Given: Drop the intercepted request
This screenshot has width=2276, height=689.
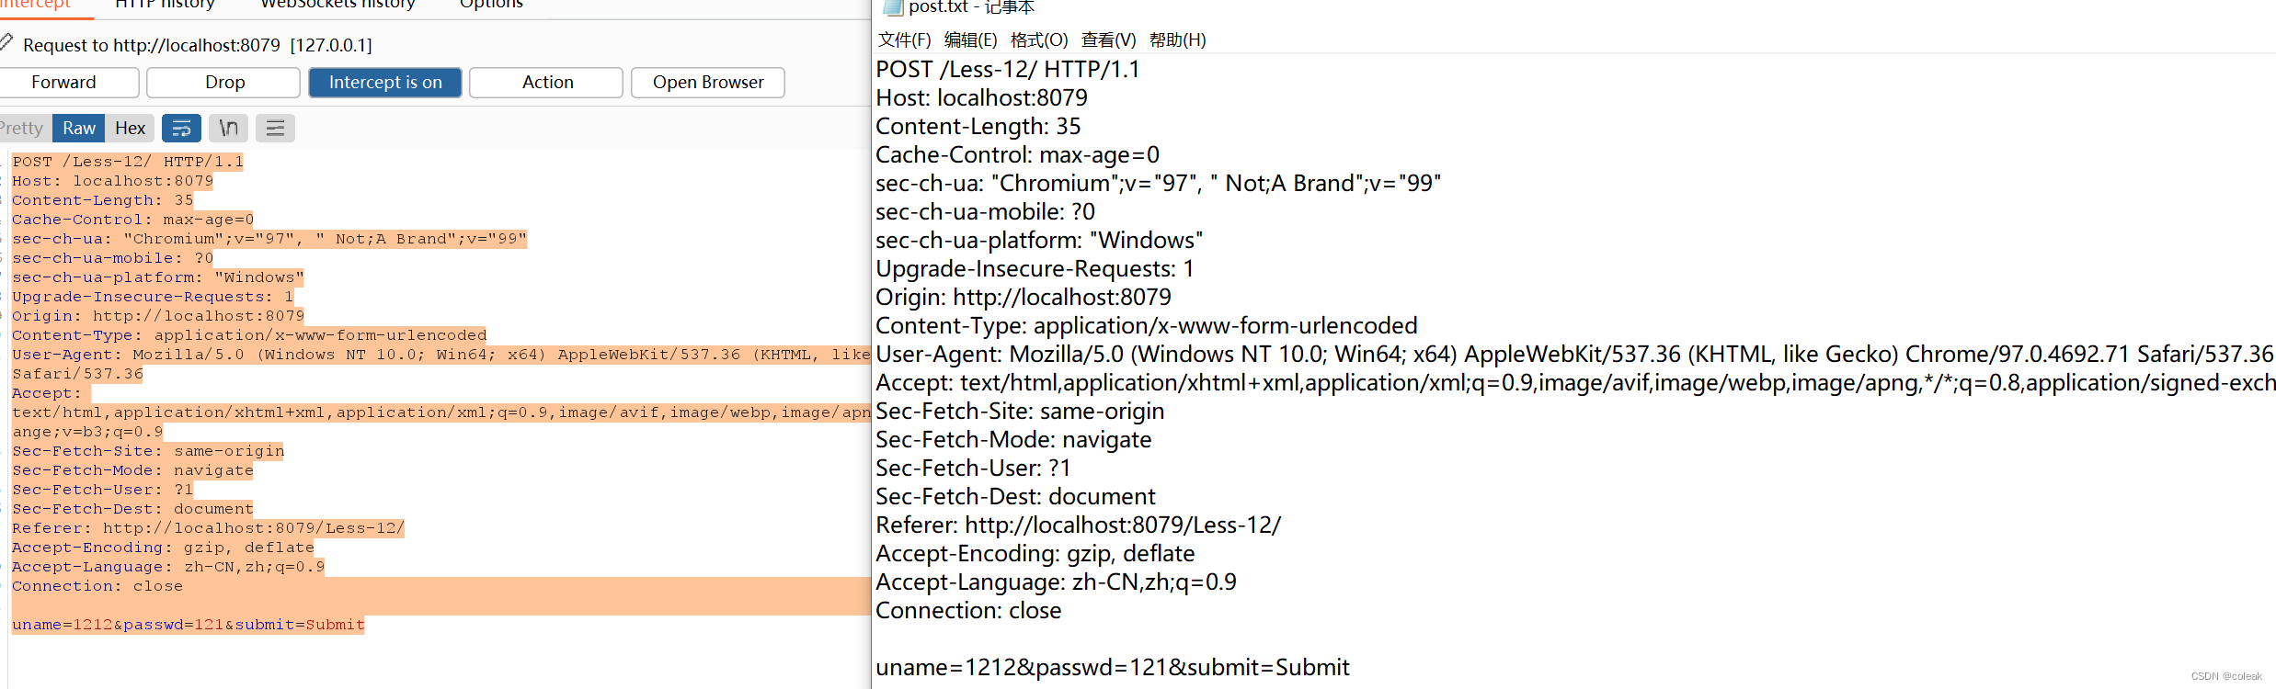Looking at the screenshot, I should coord(223,82).
